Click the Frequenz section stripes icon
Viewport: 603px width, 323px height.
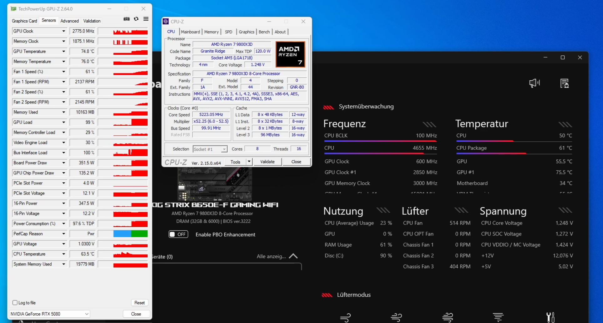429,124
